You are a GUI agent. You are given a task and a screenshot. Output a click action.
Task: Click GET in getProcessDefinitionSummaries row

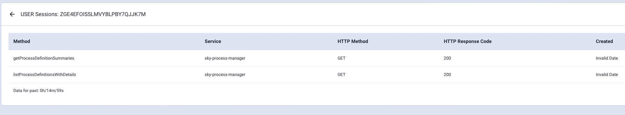(341, 58)
